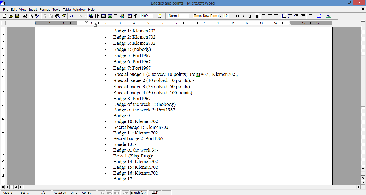Viewport: 366px width, 195px height.
Task: Align text to the left
Action: tap(257, 16)
